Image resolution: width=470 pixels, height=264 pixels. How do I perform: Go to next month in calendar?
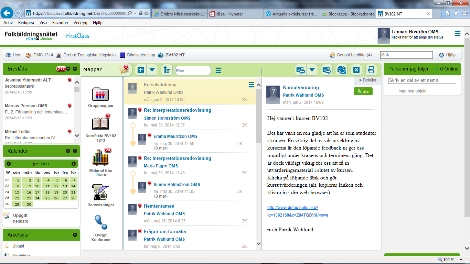point(74,164)
